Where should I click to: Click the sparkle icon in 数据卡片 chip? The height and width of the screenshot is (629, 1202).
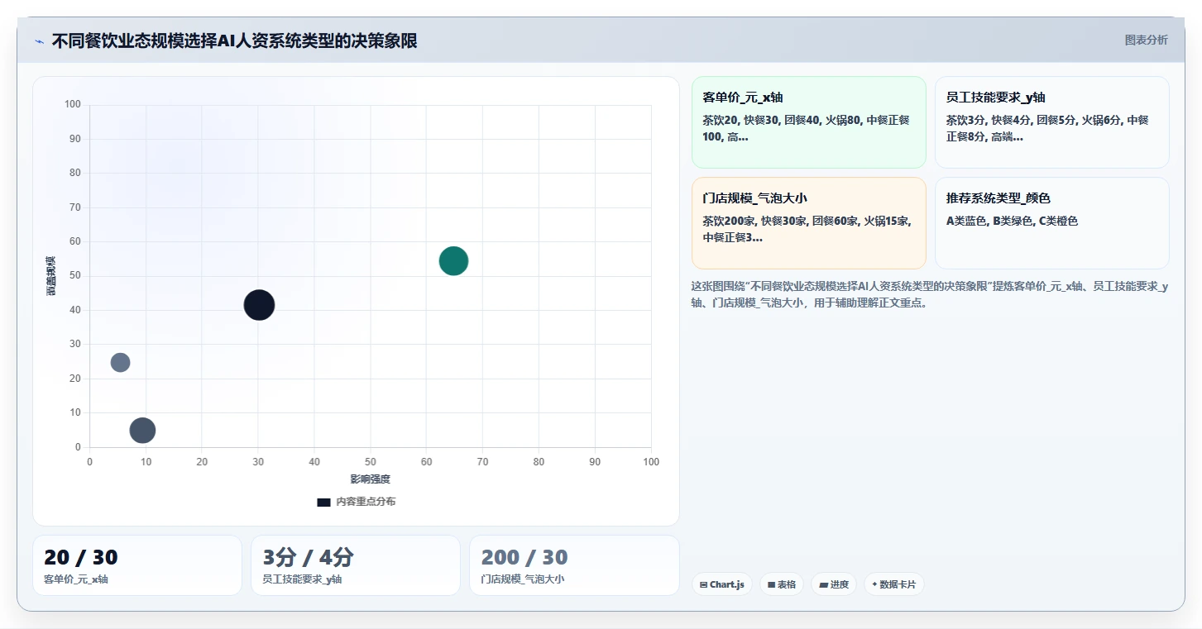(x=874, y=584)
